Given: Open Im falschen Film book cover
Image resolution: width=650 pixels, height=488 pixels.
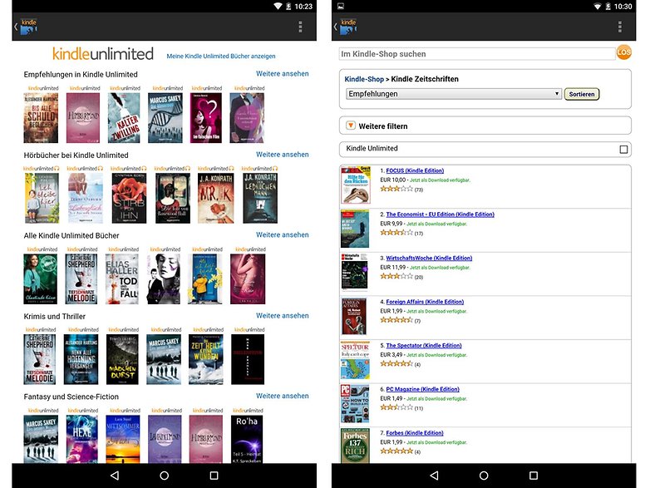Looking at the screenshot, I should pyautogui.click(x=206, y=118).
